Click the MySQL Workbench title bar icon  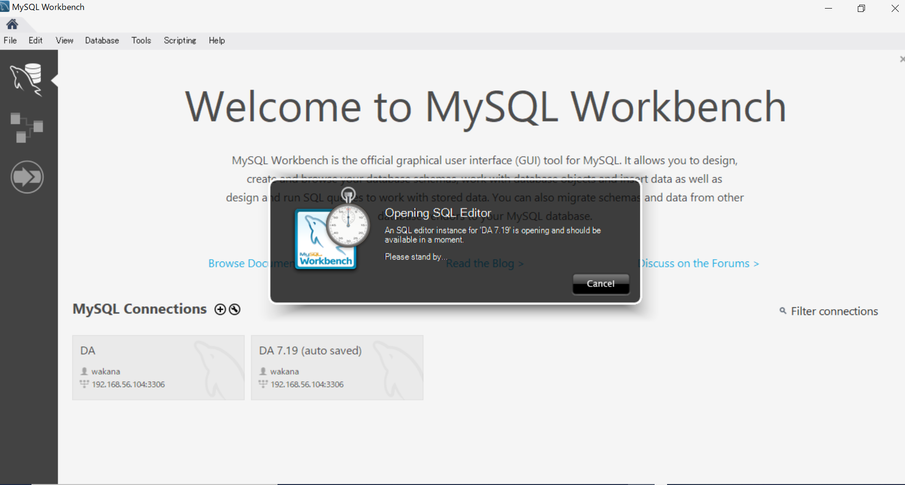pyautogui.click(x=5, y=7)
